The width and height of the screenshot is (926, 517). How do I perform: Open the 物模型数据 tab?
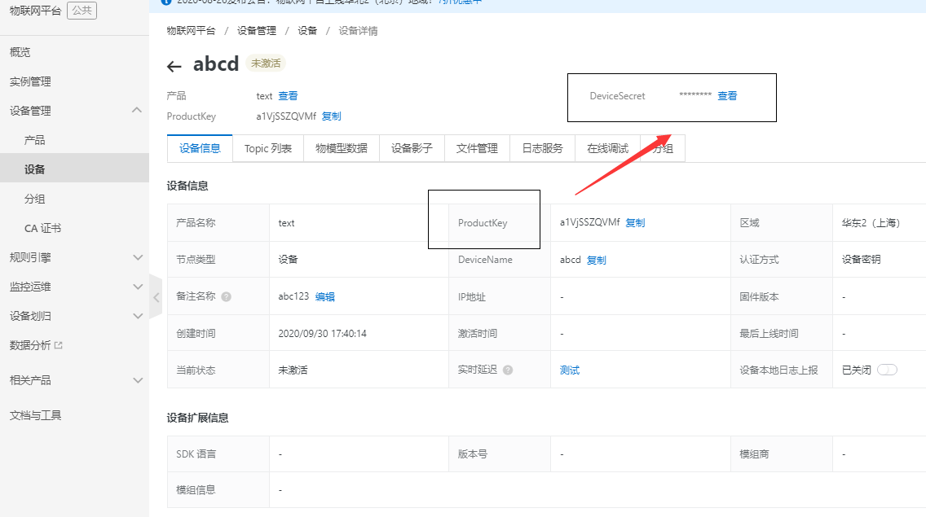341,148
